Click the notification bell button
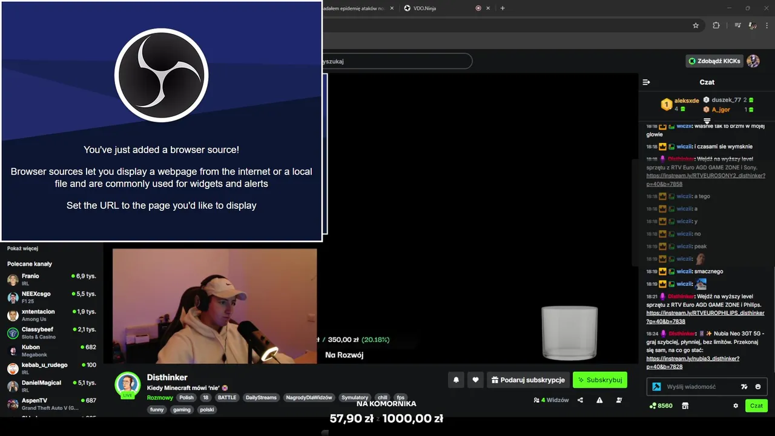775x436 pixels. (457, 380)
